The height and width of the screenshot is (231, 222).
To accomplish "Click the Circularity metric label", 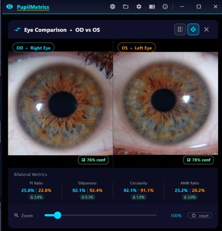I will (x=138, y=183).
